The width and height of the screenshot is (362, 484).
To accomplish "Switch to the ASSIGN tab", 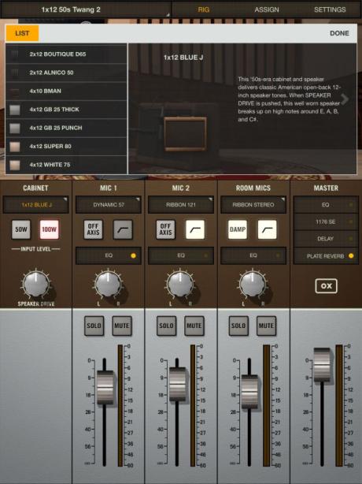I will pyautogui.click(x=267, y=9).
